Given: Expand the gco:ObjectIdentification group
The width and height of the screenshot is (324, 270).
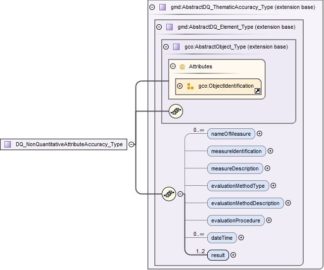Looking at the screenshot, I should click(180, 86).
